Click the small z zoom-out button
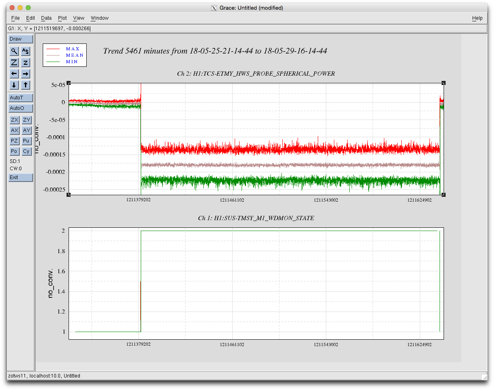 click(x=25, y=62)
